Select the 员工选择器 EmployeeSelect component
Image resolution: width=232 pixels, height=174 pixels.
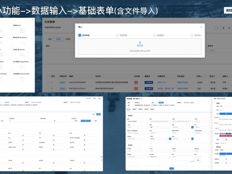tap(22, 65)
